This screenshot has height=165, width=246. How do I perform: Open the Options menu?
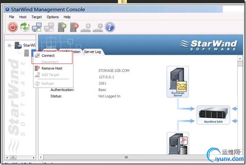[53, 17]
